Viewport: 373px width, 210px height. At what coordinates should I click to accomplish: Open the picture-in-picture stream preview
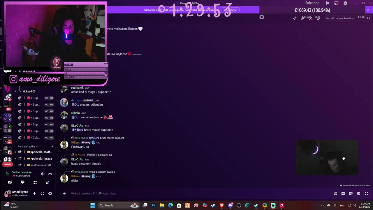click(x=327, y=157)
